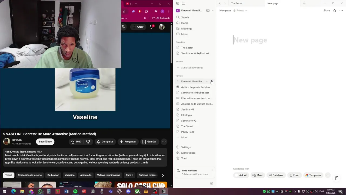Viewport: 346px width, 195px height.
Task: Dislike the video with thumbs down
Action: tap(88, 142)
